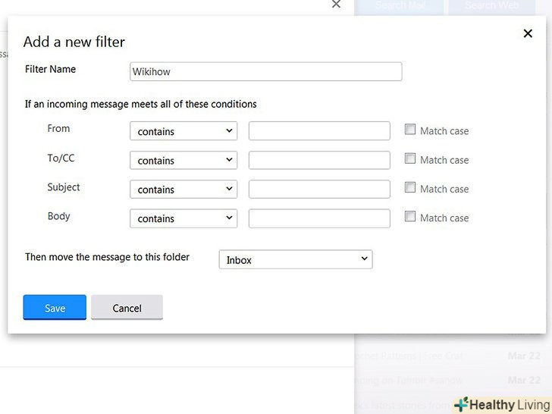Tick Match case for the To/CC condition
Viewport: 552px width, 414px height.
point(410,159)
